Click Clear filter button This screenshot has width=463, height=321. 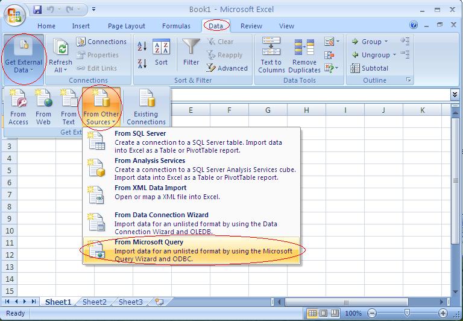220,42
